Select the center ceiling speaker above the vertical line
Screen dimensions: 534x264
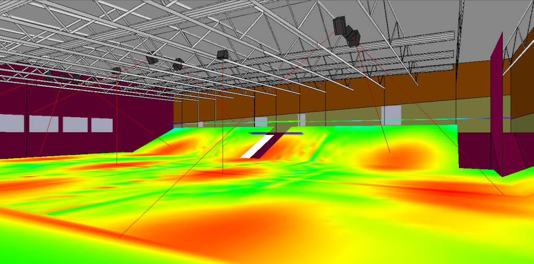tap(223, 55)
